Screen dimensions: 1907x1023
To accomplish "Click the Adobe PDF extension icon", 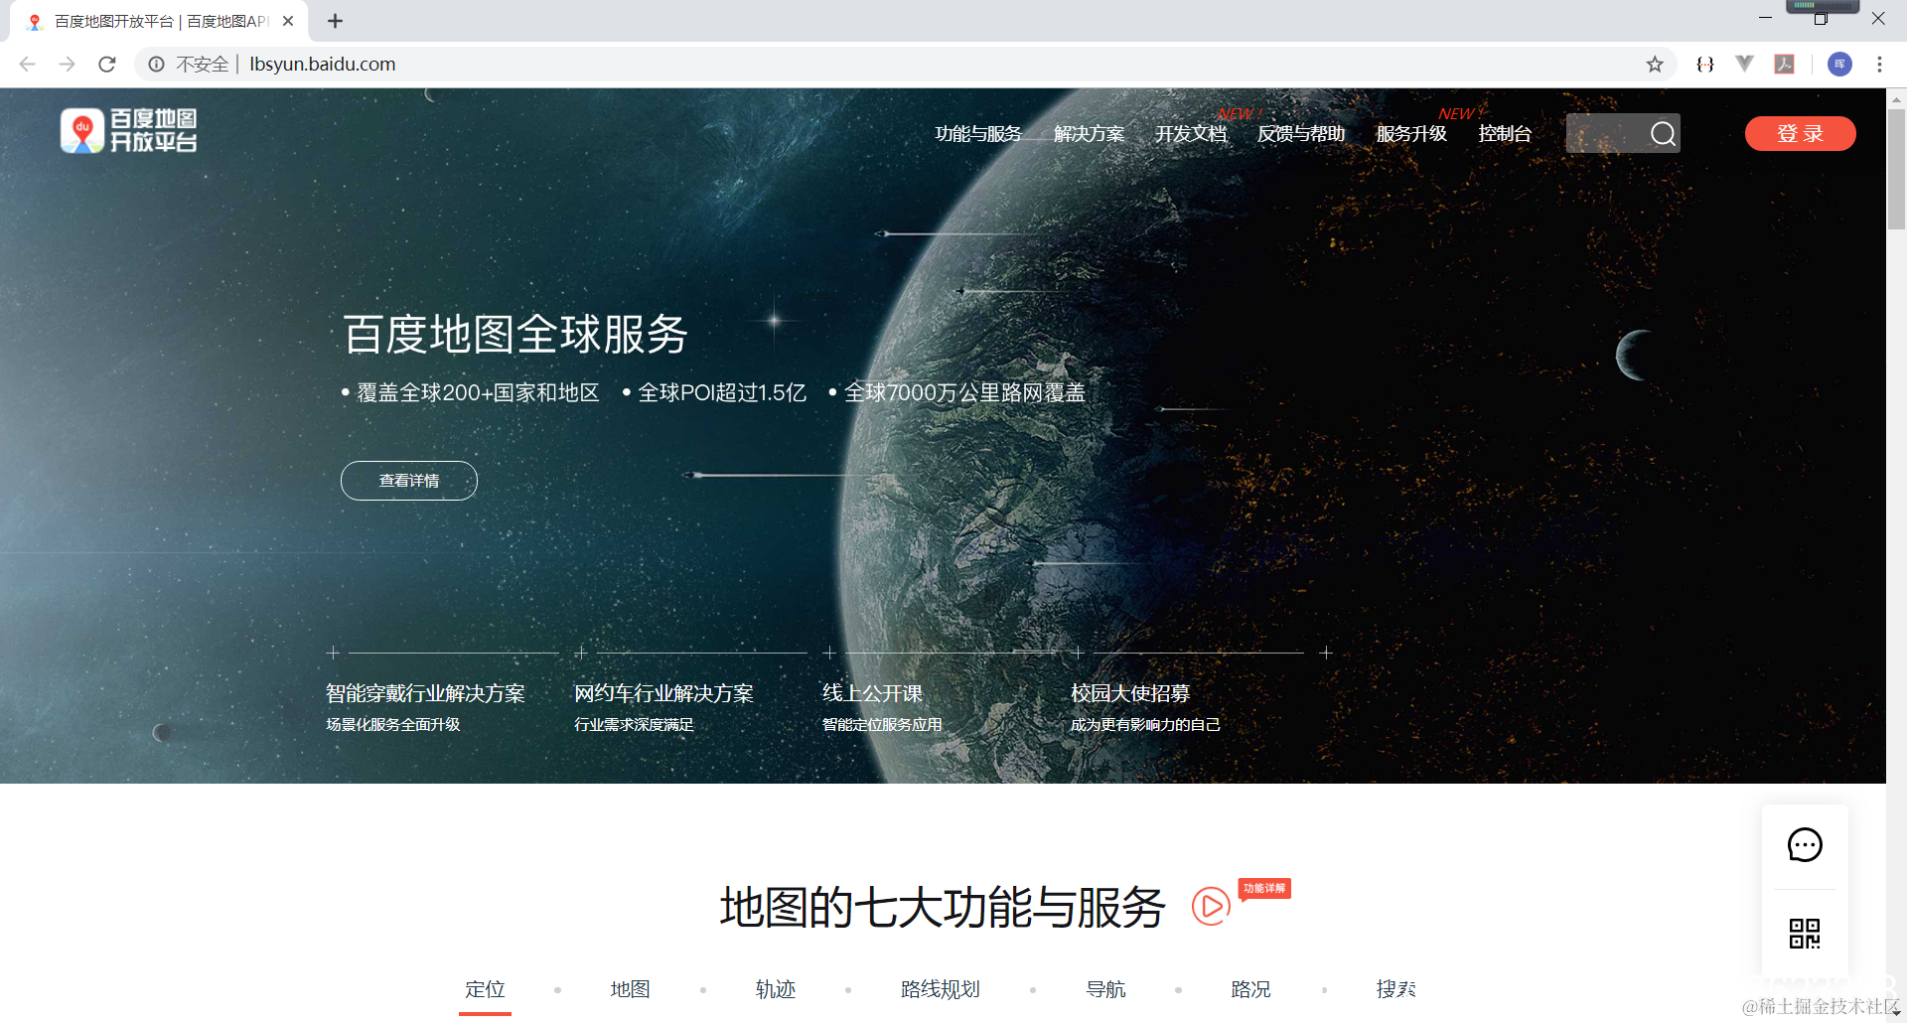I will pos(1784,64).
